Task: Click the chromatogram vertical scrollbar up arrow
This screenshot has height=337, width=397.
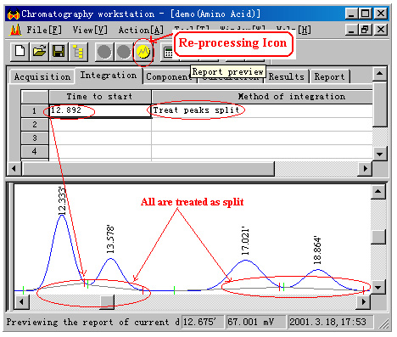Action: pos(378,192)
